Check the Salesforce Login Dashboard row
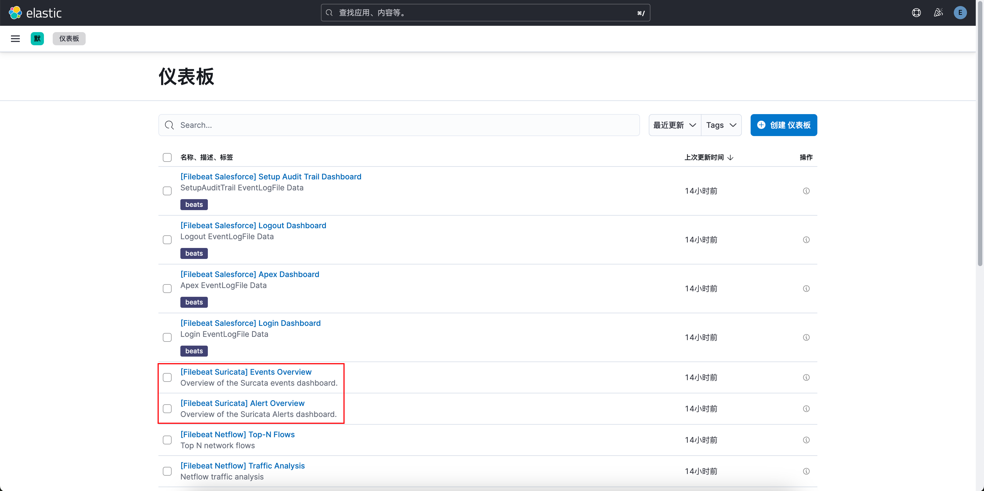The image size is (984, 491). click(167, 337)
